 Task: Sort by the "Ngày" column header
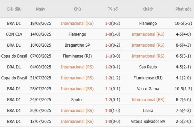click(41, 9)
